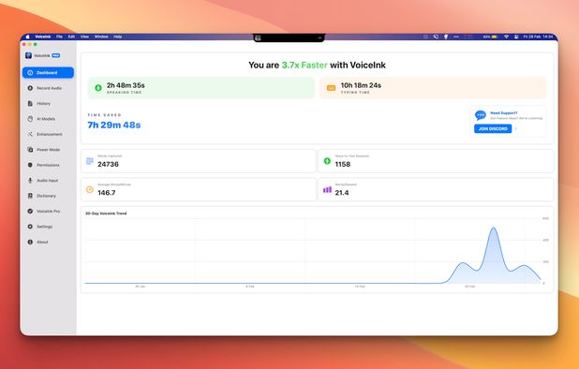Click the "10h 18m 24s" typing time value

click(x=361, y=85)
